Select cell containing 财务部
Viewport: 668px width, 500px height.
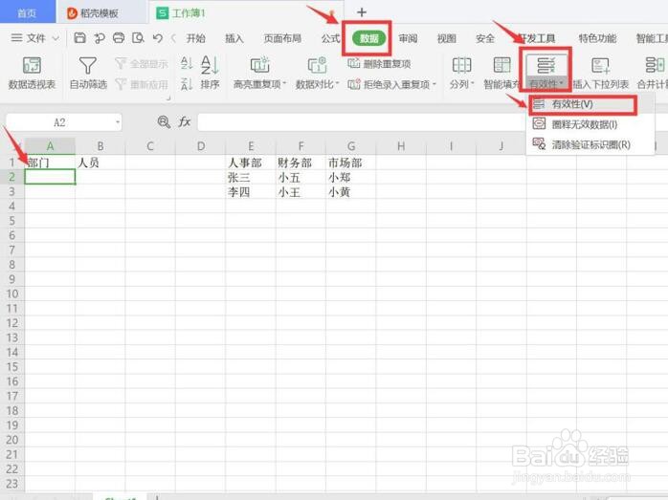coord(301,163)
